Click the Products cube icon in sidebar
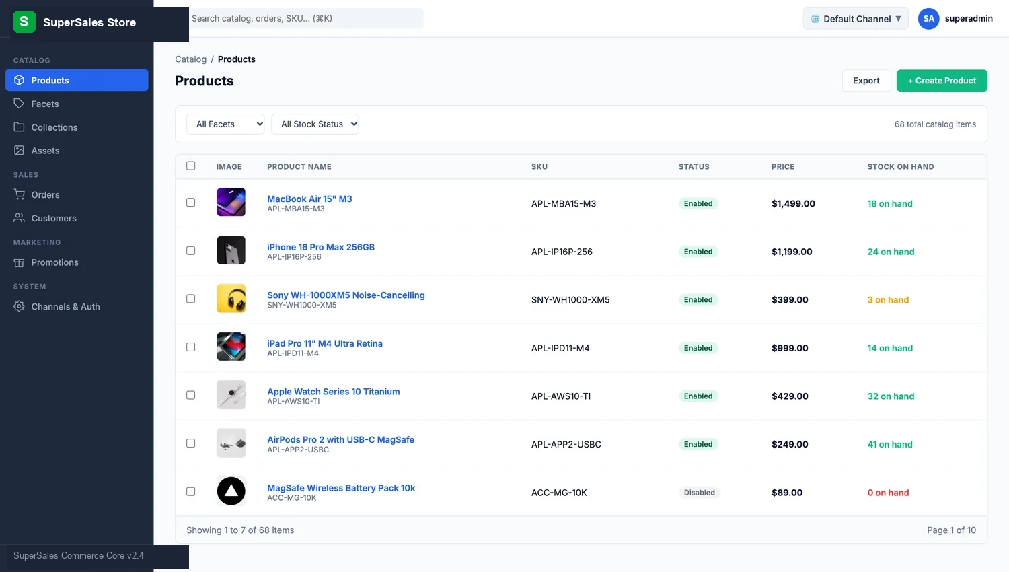 tap(20, 80)
